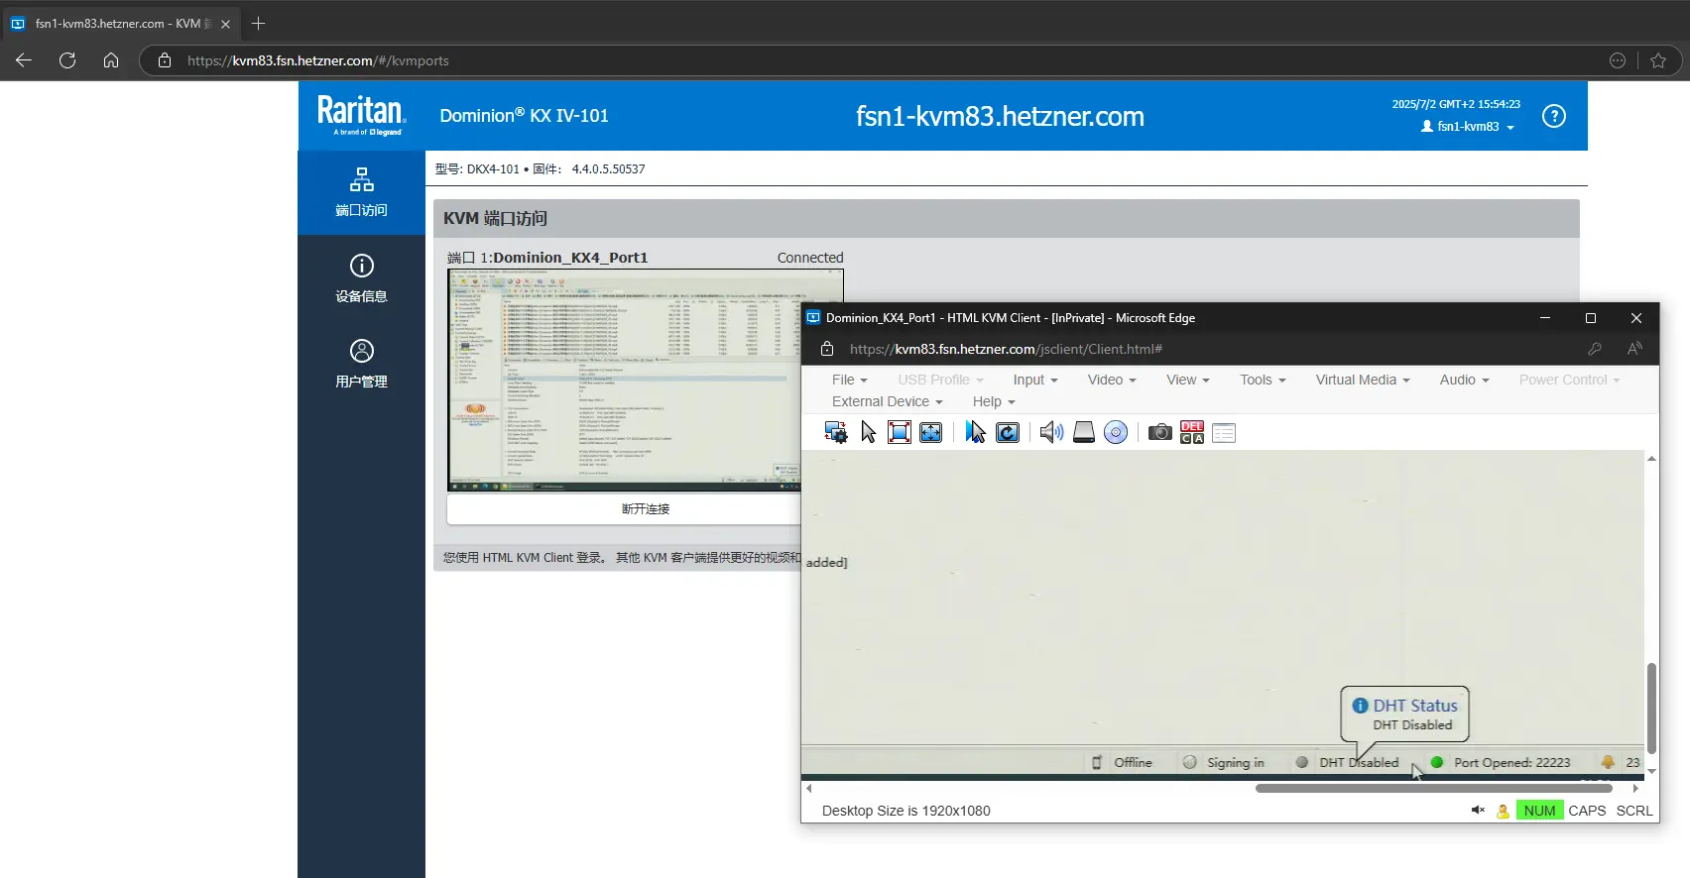The height and width of the screenshot is (878, 1690).
Task: Click the refresh screen icon
Action: coord(1008,432)
